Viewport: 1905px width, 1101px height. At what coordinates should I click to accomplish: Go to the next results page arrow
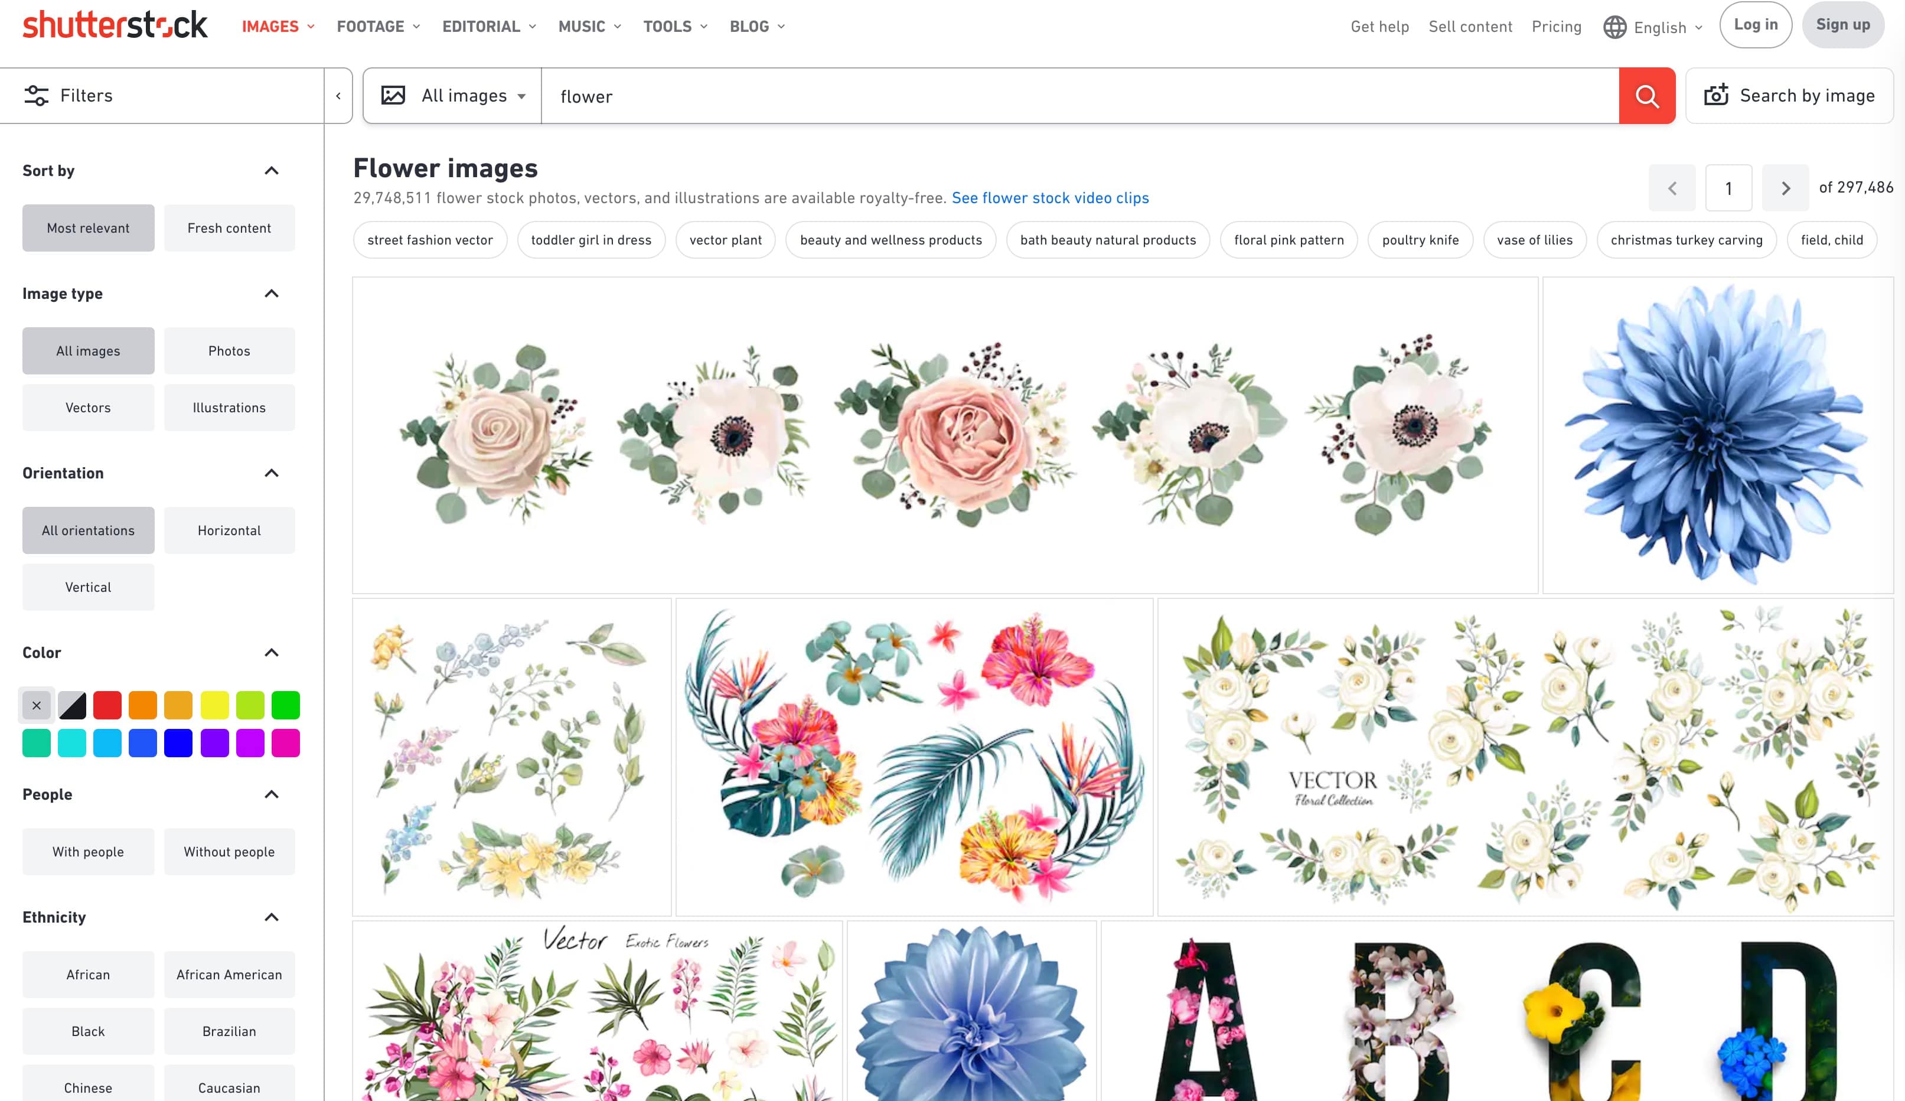click(1785, 188)
